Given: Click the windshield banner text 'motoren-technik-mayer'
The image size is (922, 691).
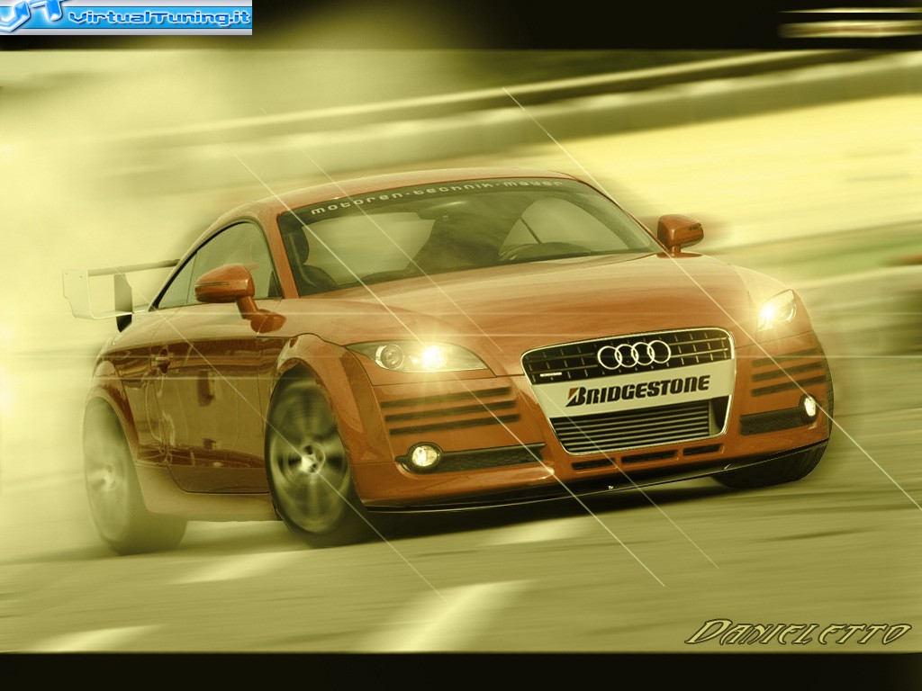Looking at the screenshot, I should click(436, 195).
